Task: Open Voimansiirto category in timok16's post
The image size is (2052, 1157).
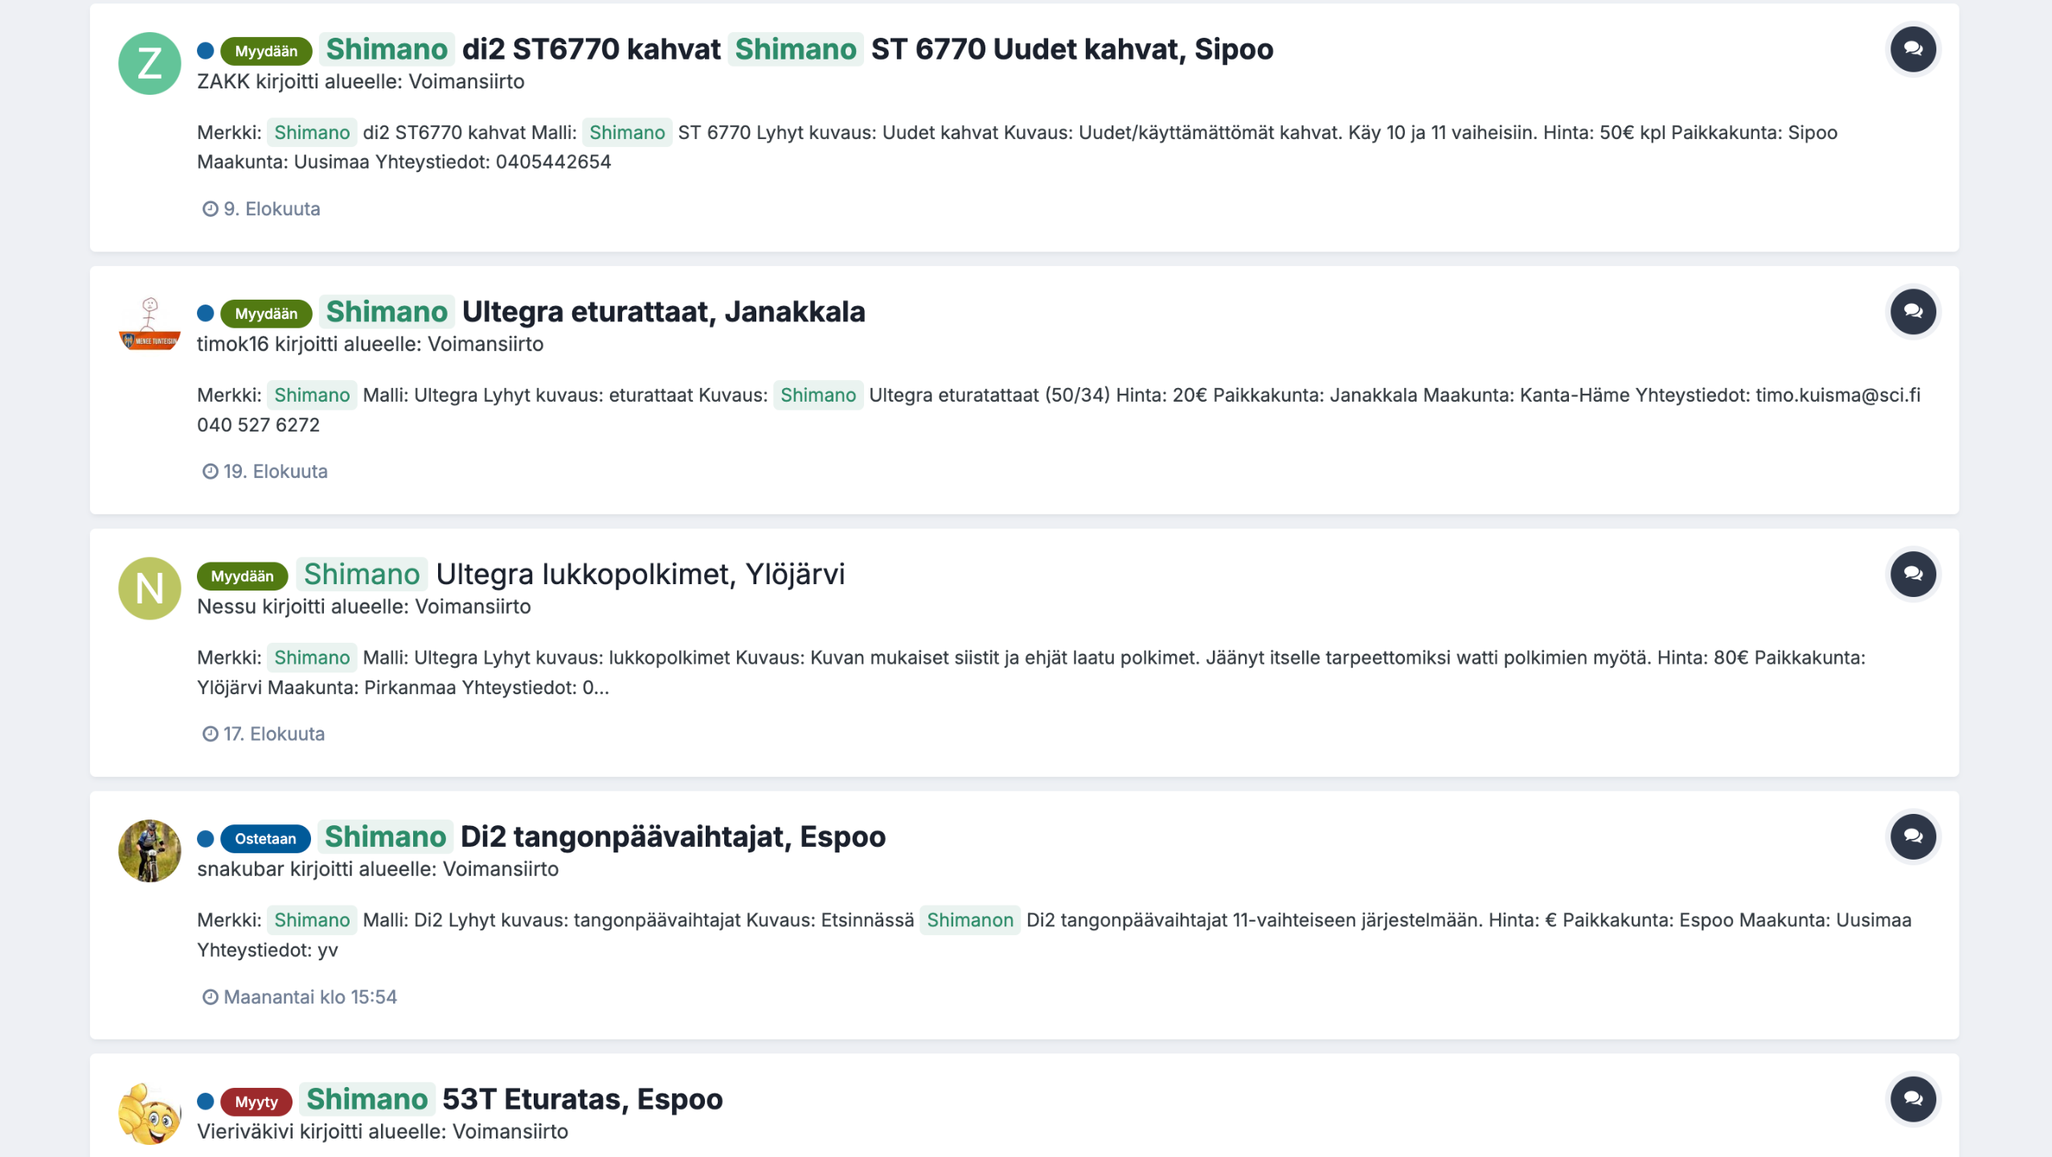Action: coord(485,344)
